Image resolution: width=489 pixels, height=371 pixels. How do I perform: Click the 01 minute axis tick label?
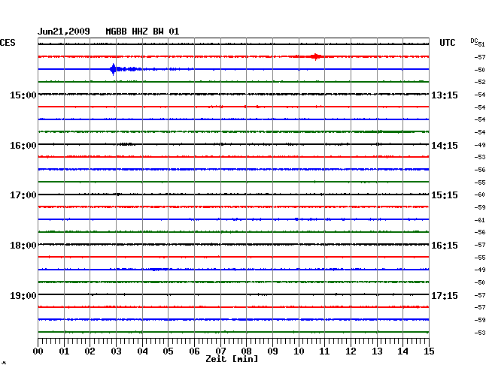[64, 351]
